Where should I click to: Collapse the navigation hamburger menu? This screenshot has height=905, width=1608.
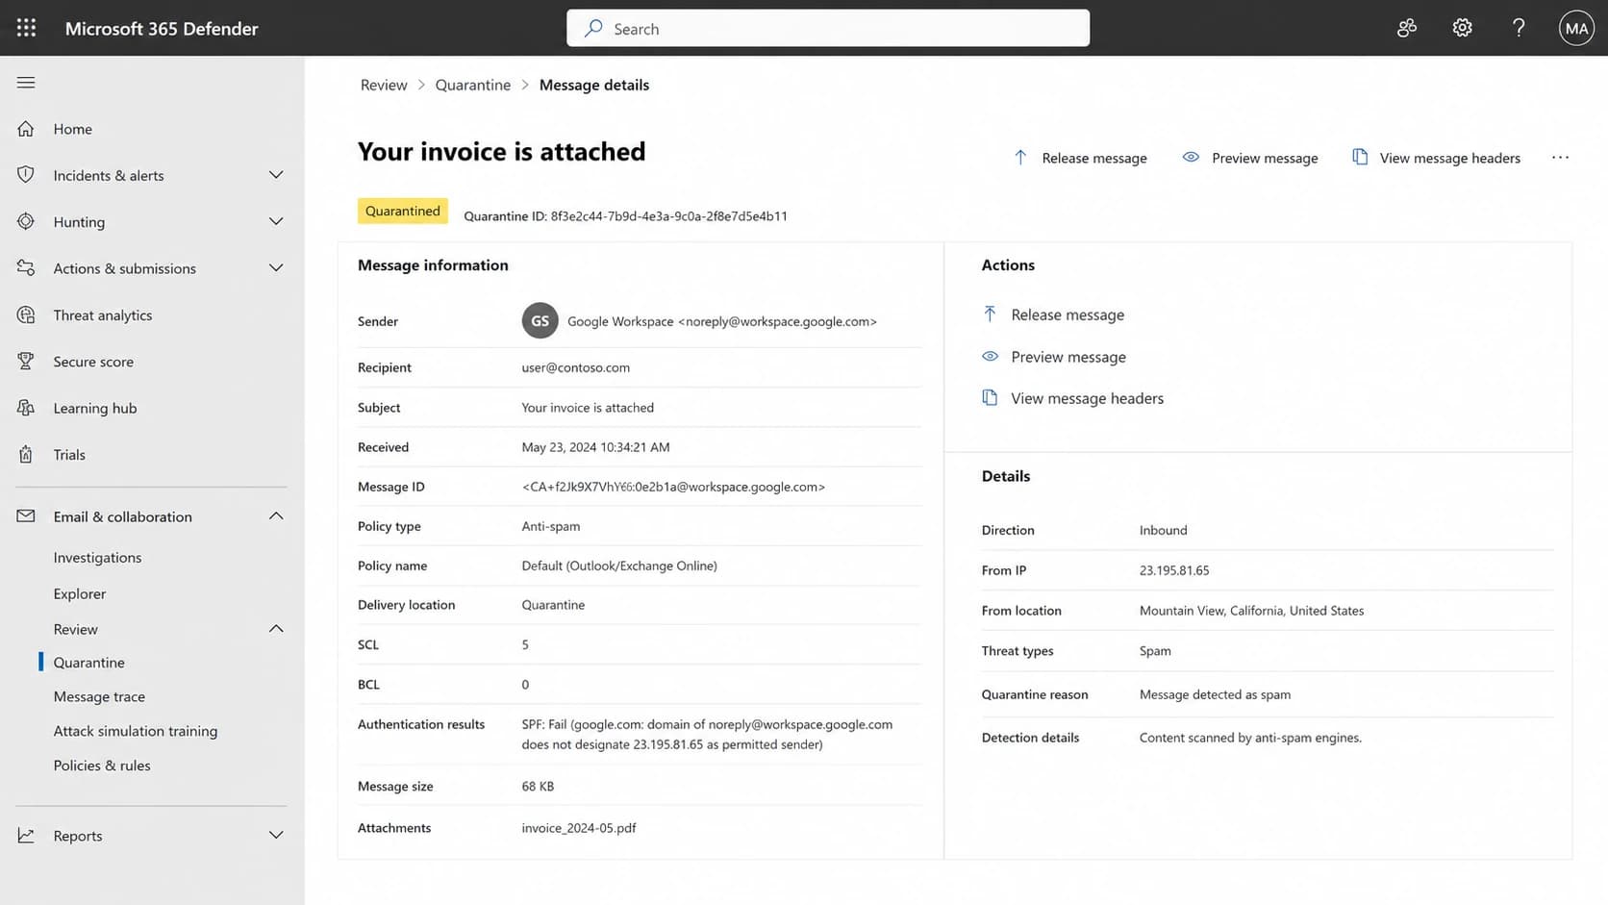click(x=26, y=83)
